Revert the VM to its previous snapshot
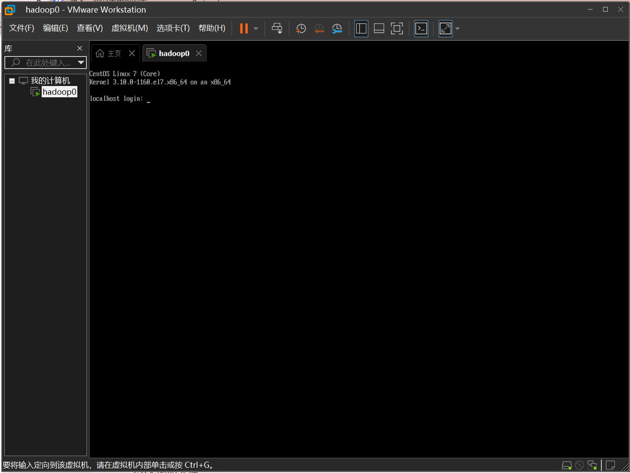Viewport: 630px width, 473px height. (319, 29)
